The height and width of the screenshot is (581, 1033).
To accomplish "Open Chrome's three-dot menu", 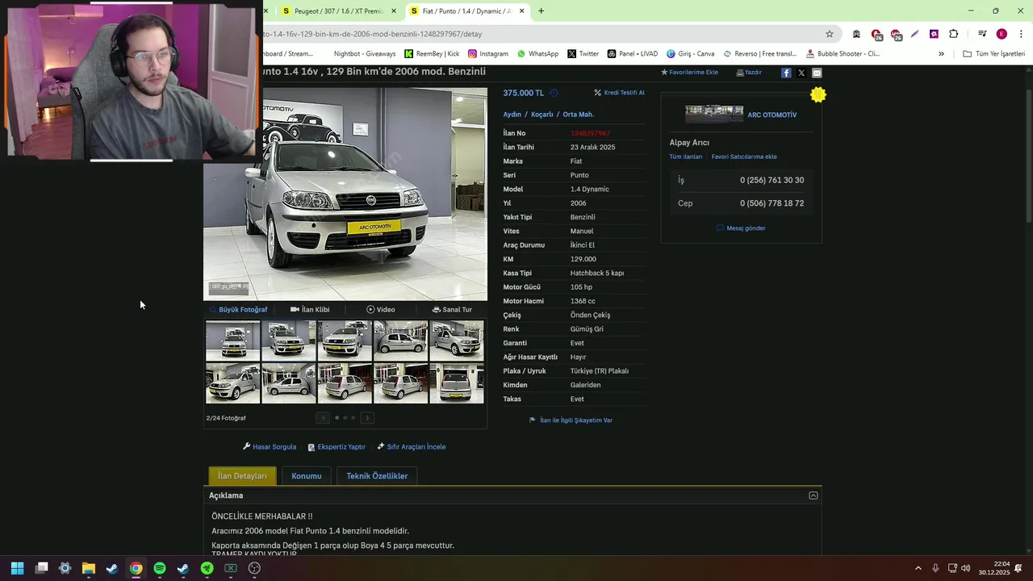I will click(1021, 34).
